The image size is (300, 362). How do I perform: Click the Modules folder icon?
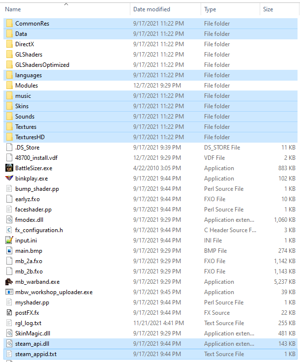click(9, 86)
